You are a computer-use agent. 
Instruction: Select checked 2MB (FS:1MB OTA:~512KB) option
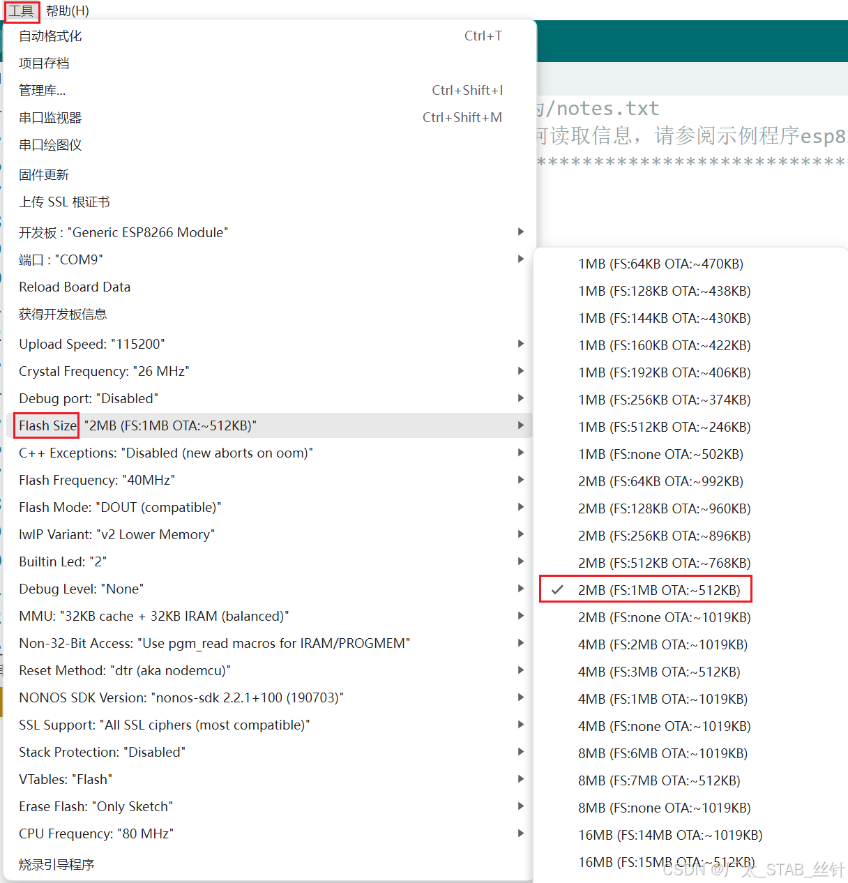coord(690,590)
